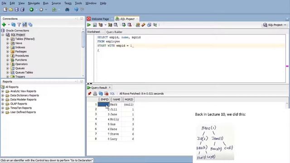Expand the Views node
The height and width of the screenshot is (163, 290).
click(7, 43)
